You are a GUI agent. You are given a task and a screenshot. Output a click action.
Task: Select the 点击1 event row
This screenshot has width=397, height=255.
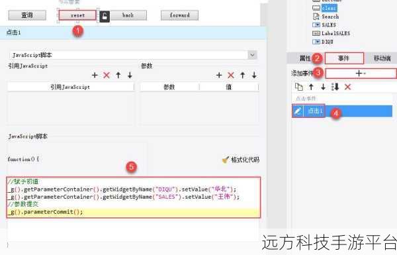[342, 111]
